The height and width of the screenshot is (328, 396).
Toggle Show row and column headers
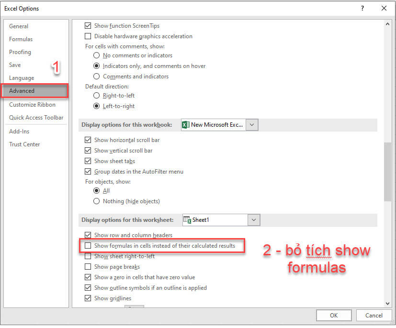point(88,235)
